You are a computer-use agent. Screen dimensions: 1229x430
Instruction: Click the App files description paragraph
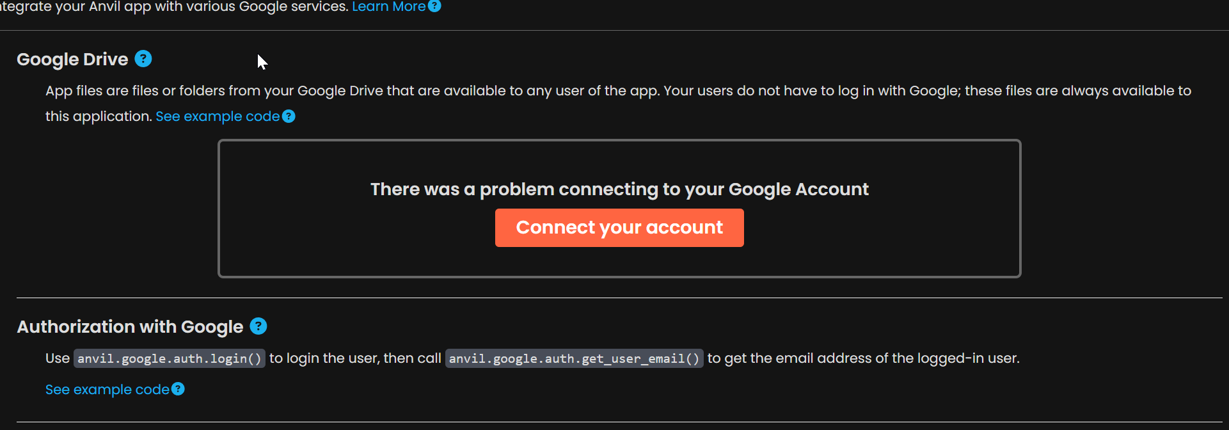pos(618,104)
